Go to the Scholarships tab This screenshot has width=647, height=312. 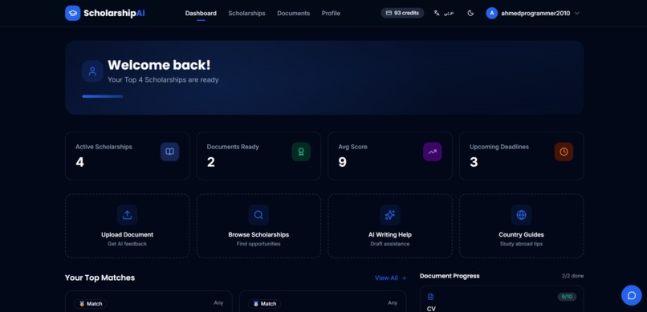click(x=246, y=13)
